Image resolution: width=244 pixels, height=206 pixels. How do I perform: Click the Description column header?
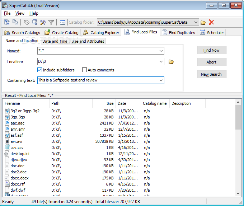coord(187,103)
